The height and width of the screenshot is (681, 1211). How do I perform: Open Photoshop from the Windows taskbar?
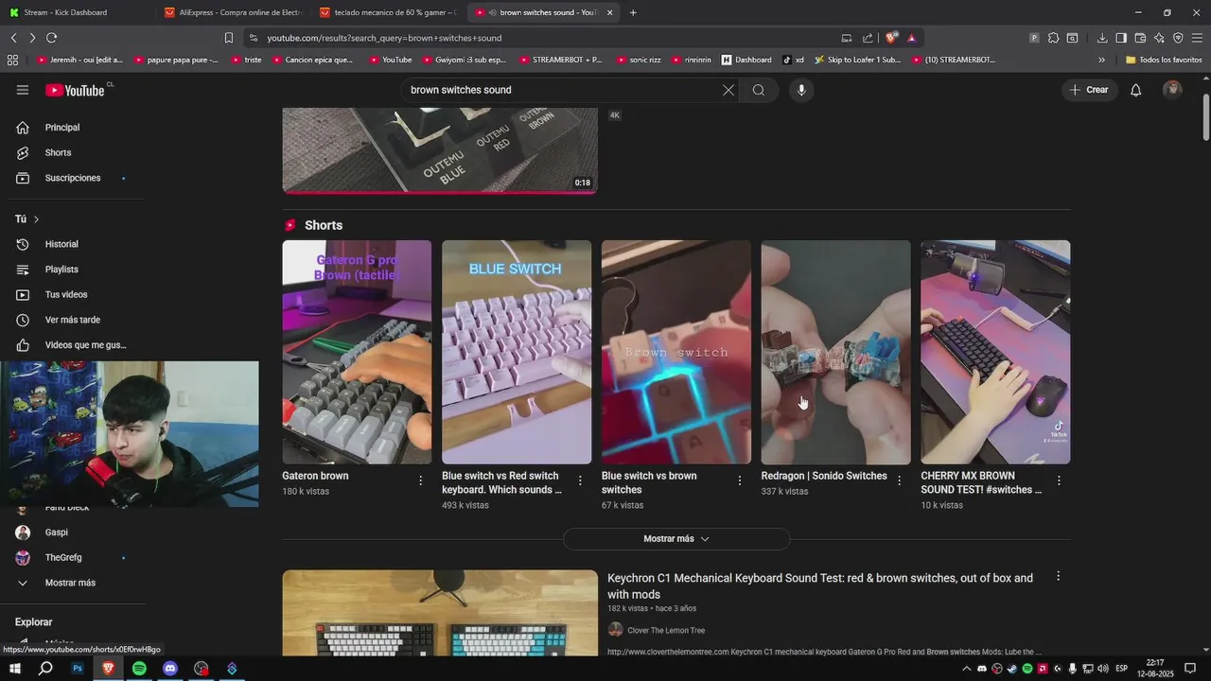coord(78,669)
